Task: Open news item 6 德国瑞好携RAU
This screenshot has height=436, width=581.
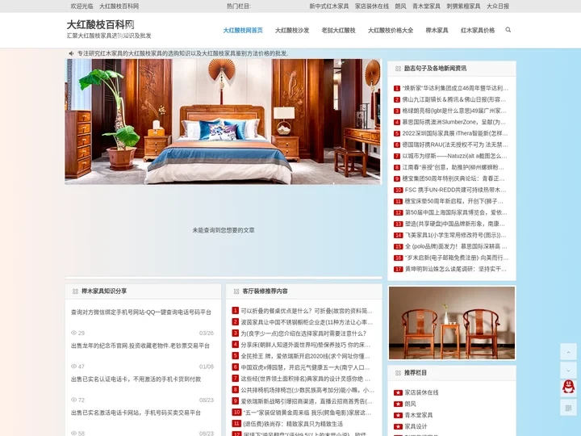Action: [x=455, y=145]
